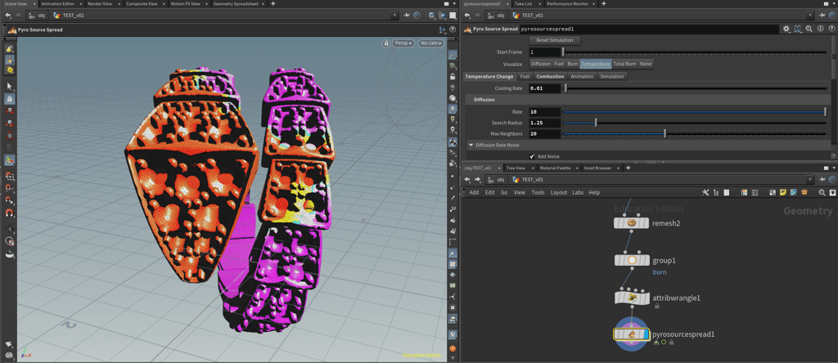Click the pyrosourcespread1 node
This screenshot has width=838, height=363.
tap(631, 334)
